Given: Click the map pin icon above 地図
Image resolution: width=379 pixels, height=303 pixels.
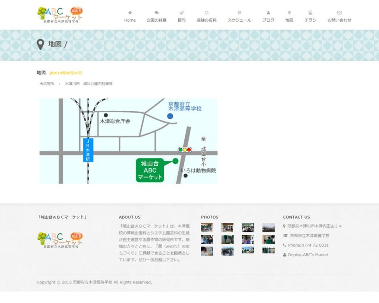Looking at the screenshot, I should click(x=289, y=13).
